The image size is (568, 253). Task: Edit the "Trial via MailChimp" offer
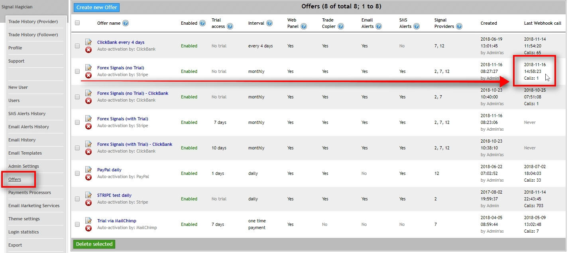click(88, 221)
